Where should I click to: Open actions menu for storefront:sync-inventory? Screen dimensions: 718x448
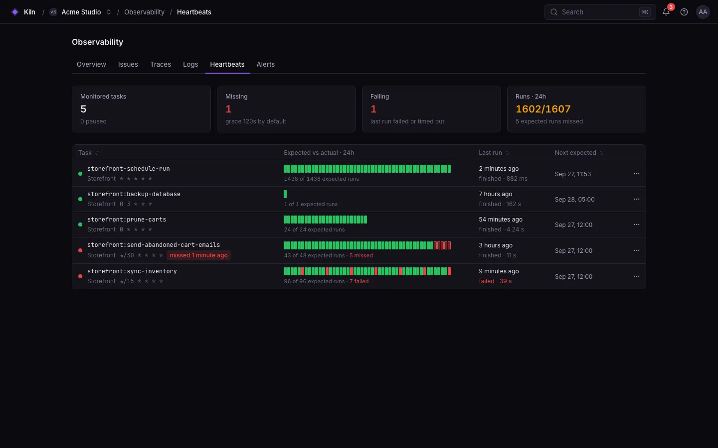[x=637, y=276]
